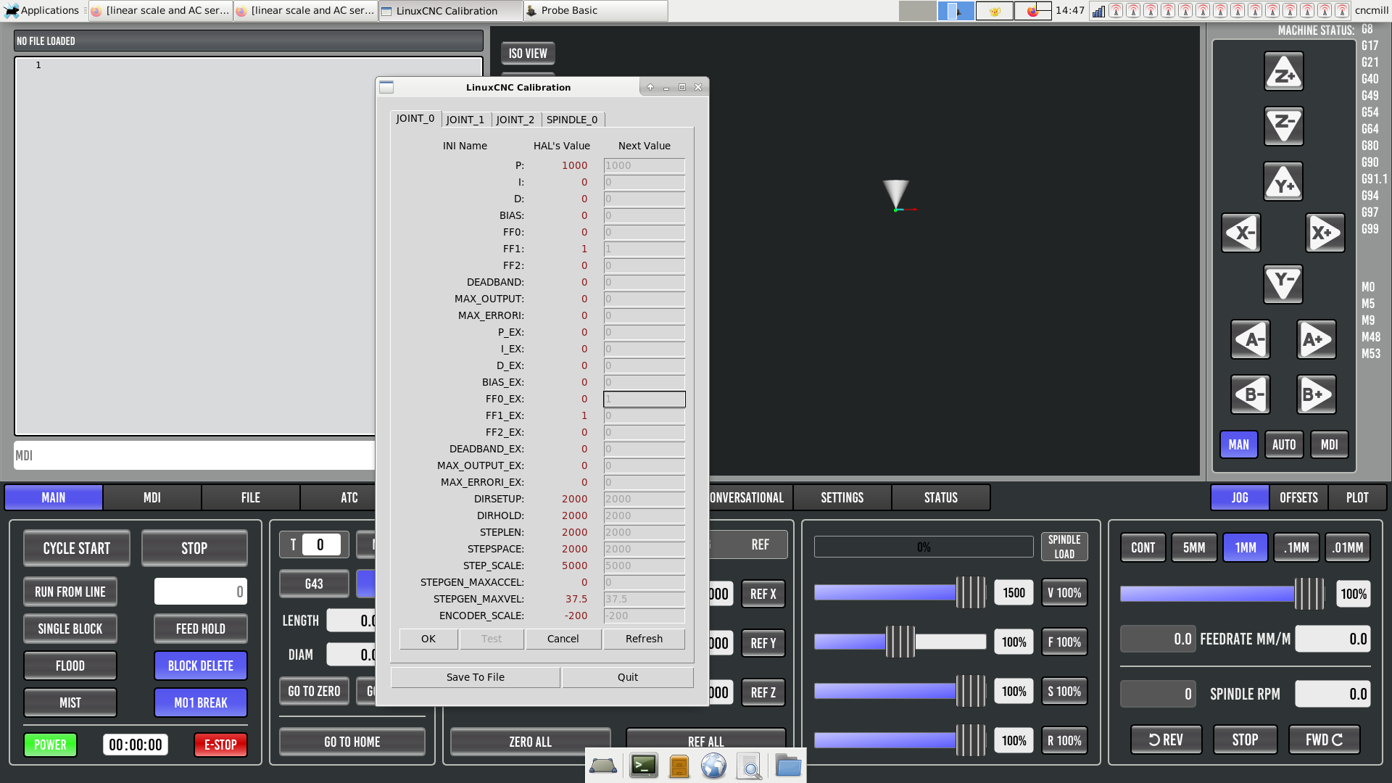Open the terminal from the bottom dock

[643, 766]
